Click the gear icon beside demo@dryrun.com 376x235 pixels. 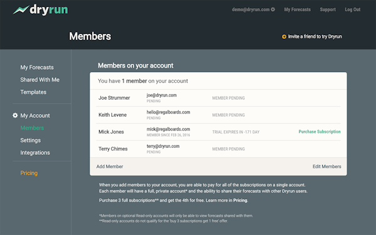273,9
